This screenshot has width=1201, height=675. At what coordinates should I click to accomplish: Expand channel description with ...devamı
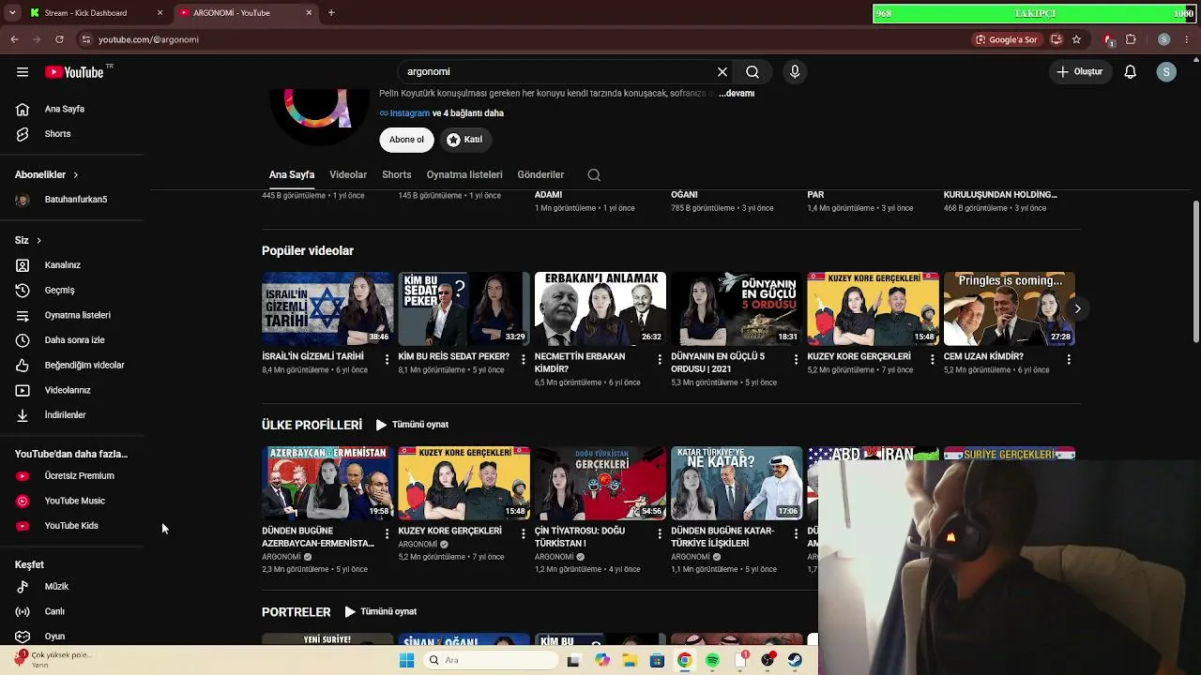point(737,94)
